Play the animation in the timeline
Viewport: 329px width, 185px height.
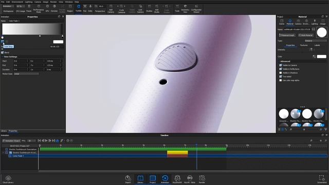[x=46, y=141]
